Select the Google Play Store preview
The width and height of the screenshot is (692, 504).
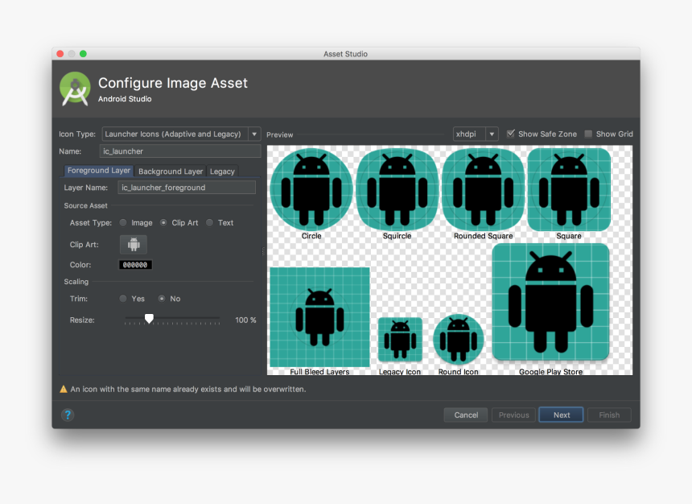point(550,302)
